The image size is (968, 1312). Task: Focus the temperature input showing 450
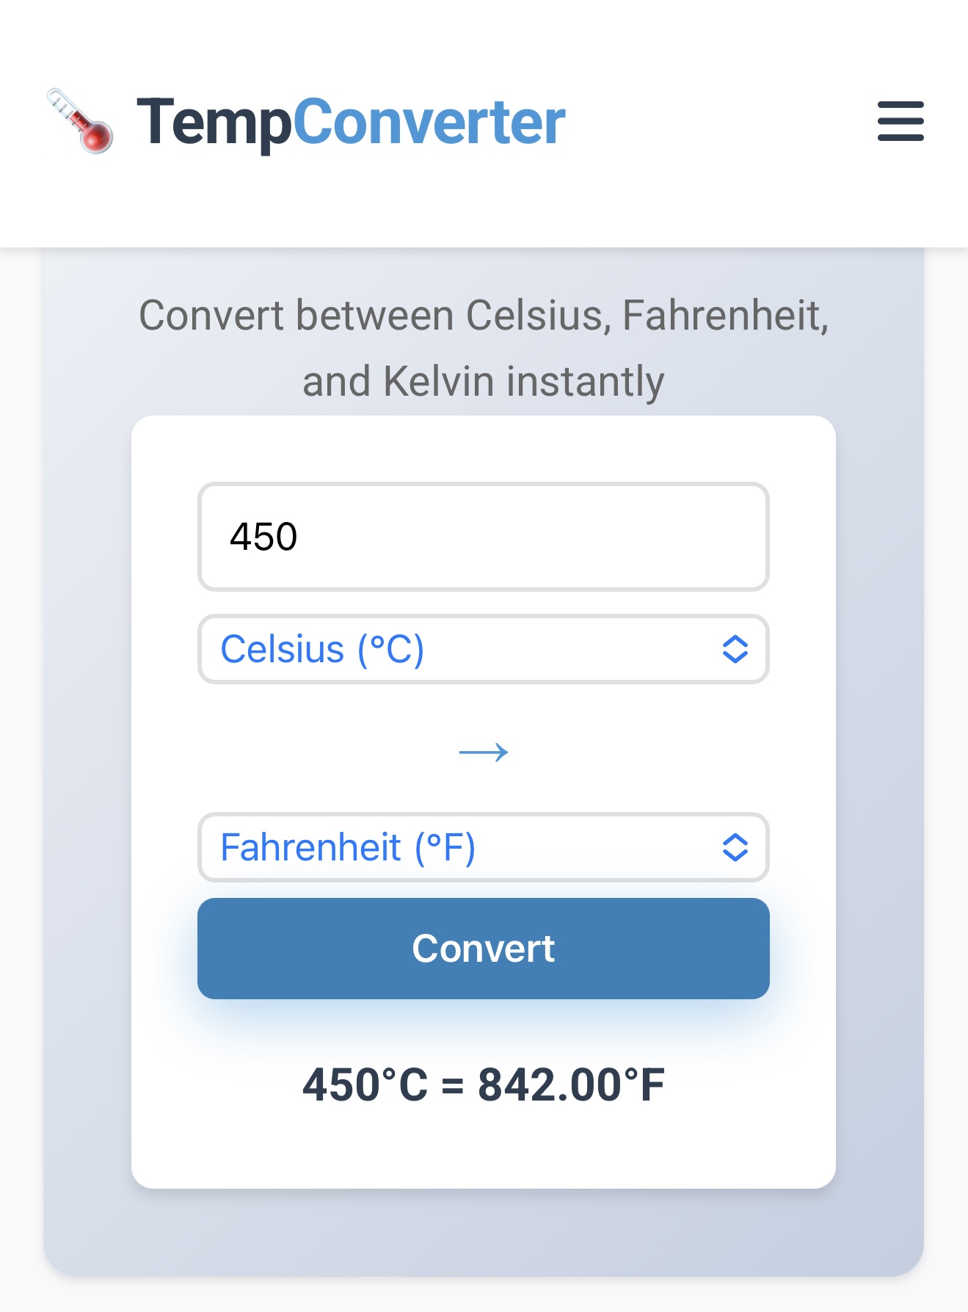pos(483,537)
